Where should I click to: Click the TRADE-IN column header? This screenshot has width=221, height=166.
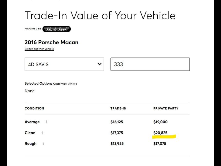(x=118, y=108)
